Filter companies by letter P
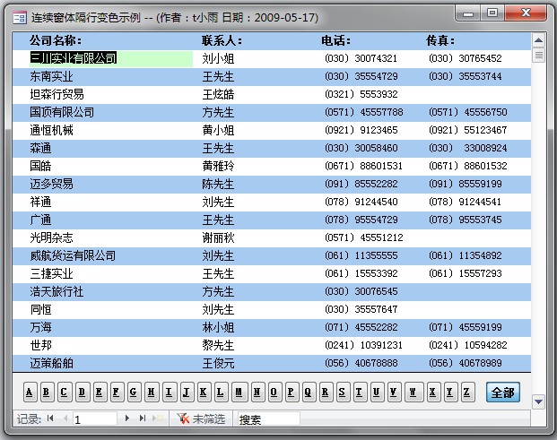 (292, 393)
